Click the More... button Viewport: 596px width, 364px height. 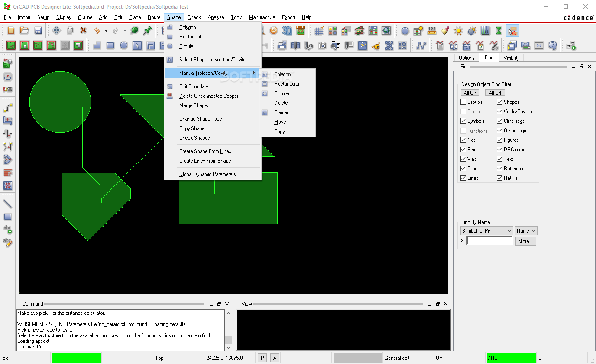tap(525, 241)
